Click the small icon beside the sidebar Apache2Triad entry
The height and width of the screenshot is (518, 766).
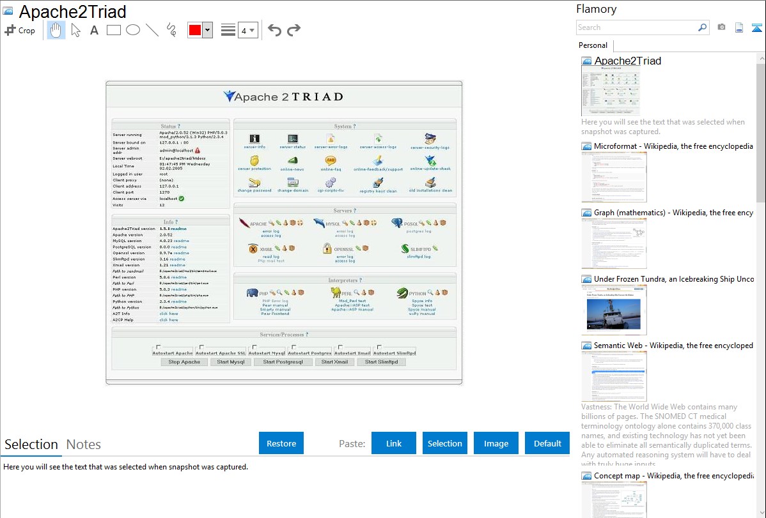click(586, 61)
